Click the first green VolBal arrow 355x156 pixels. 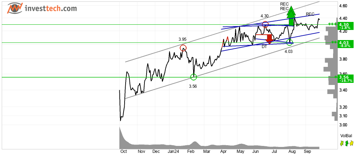pos(342,143)
